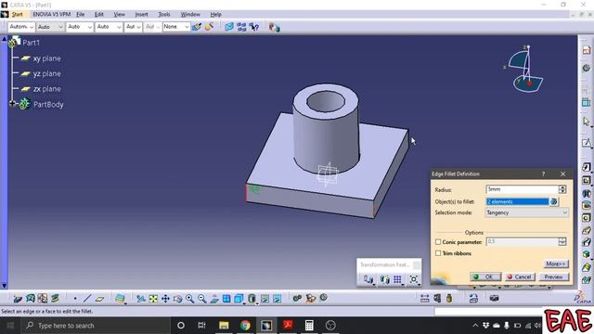Click the Hide/Show icon
The width and height of the screenshot is (594, 334).
[265, 299]
